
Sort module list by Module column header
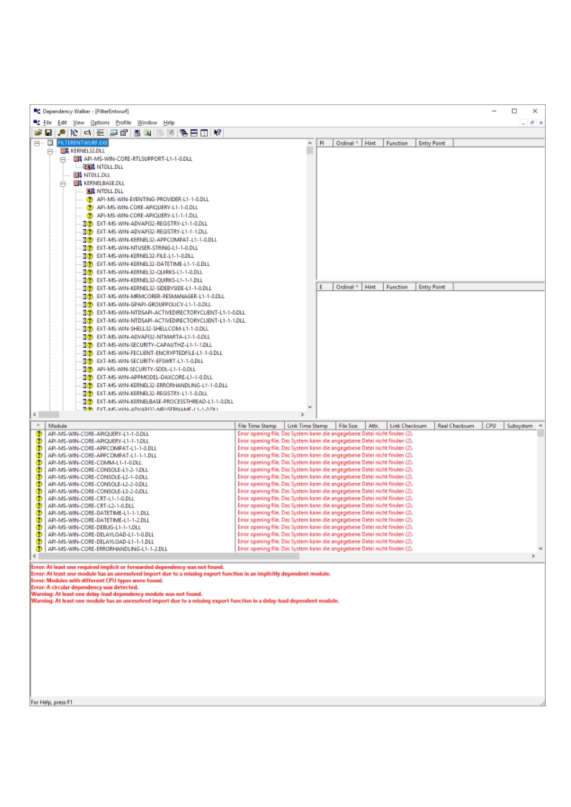point(140,425)
